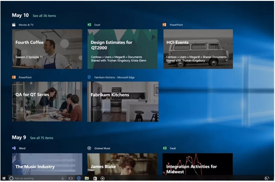Click the Word app label
Image resolution: width=275 pixels, height=182 pixels.
coord(22,148)
